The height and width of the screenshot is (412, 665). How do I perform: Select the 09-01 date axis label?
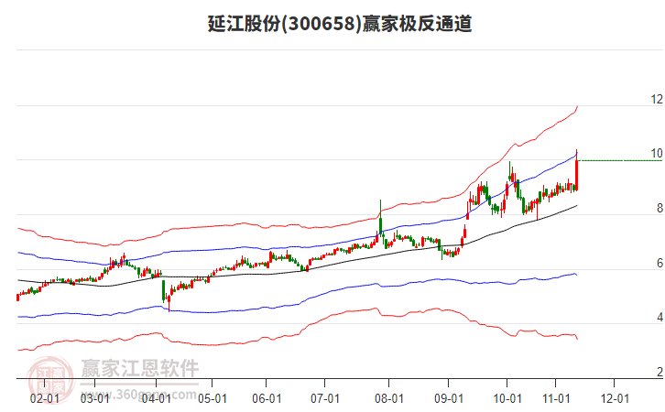(x=448, y=398)
